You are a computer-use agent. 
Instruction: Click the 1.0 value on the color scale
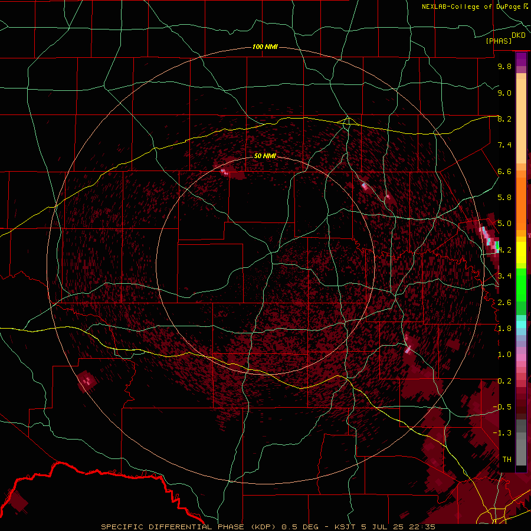coord(504,355)
